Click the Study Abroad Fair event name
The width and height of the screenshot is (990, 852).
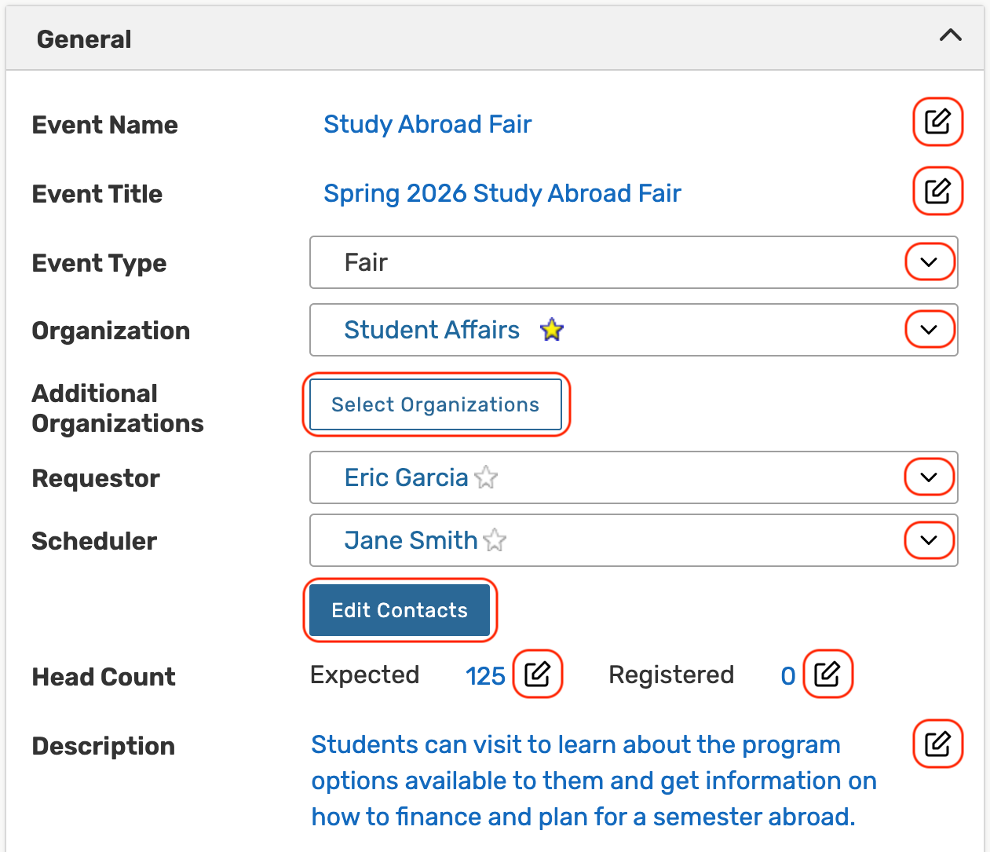pos(427,124)
